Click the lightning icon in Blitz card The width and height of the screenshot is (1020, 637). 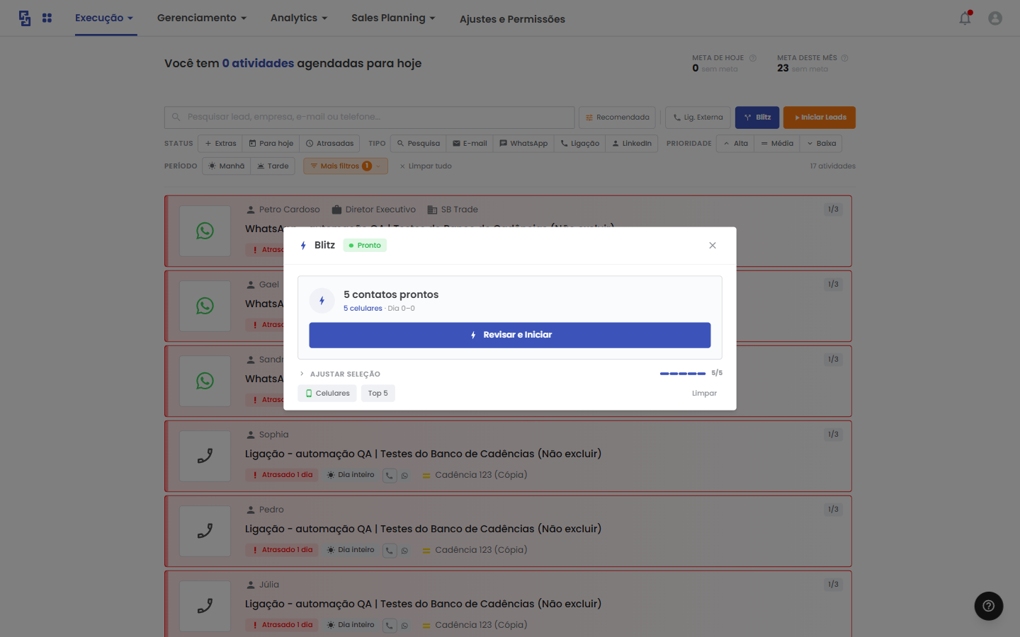(322, 301)
